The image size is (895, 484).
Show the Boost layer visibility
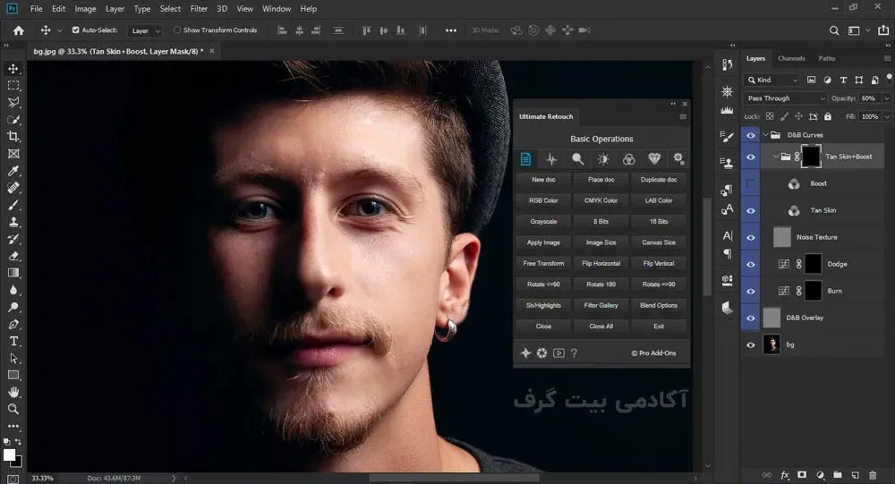(x=751, y=183)
